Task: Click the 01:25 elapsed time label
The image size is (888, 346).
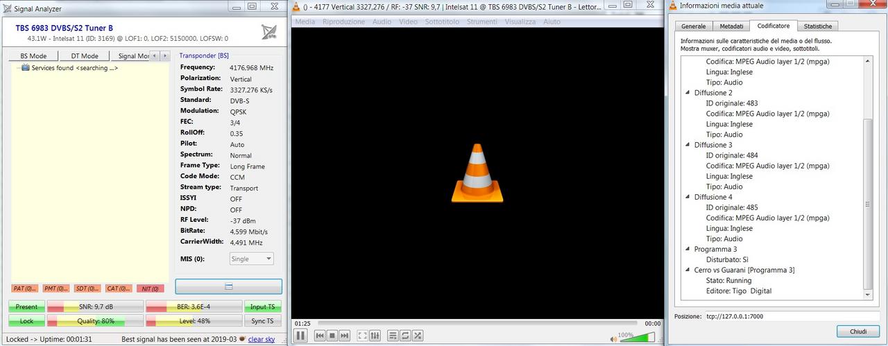Action: [x=302, y=323]
